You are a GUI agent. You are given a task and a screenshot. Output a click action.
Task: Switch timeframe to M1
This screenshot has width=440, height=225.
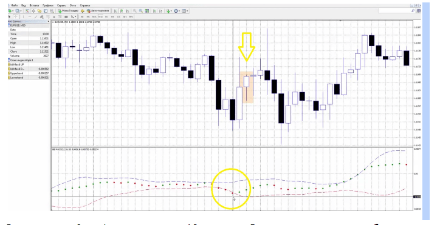coord(82,17)
